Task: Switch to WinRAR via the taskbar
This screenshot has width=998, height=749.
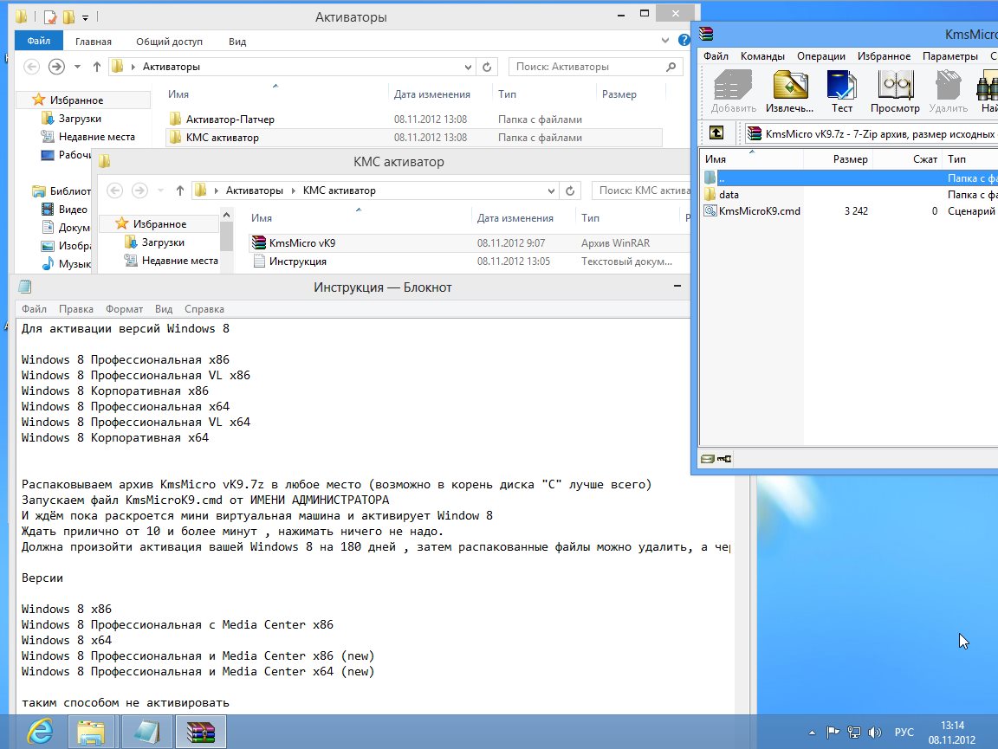Action: coord(200,732)
